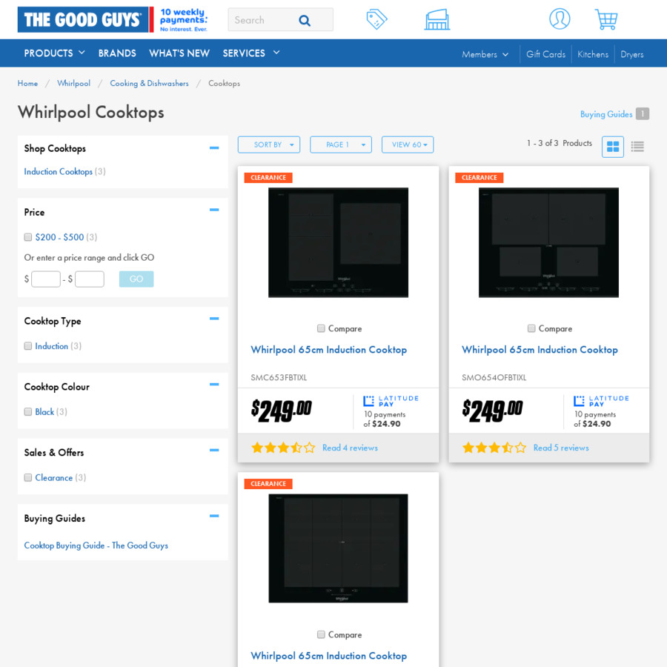Collapse the Shop Cooktops section
This screenshot has width=667, height=667.
(214, 148)
